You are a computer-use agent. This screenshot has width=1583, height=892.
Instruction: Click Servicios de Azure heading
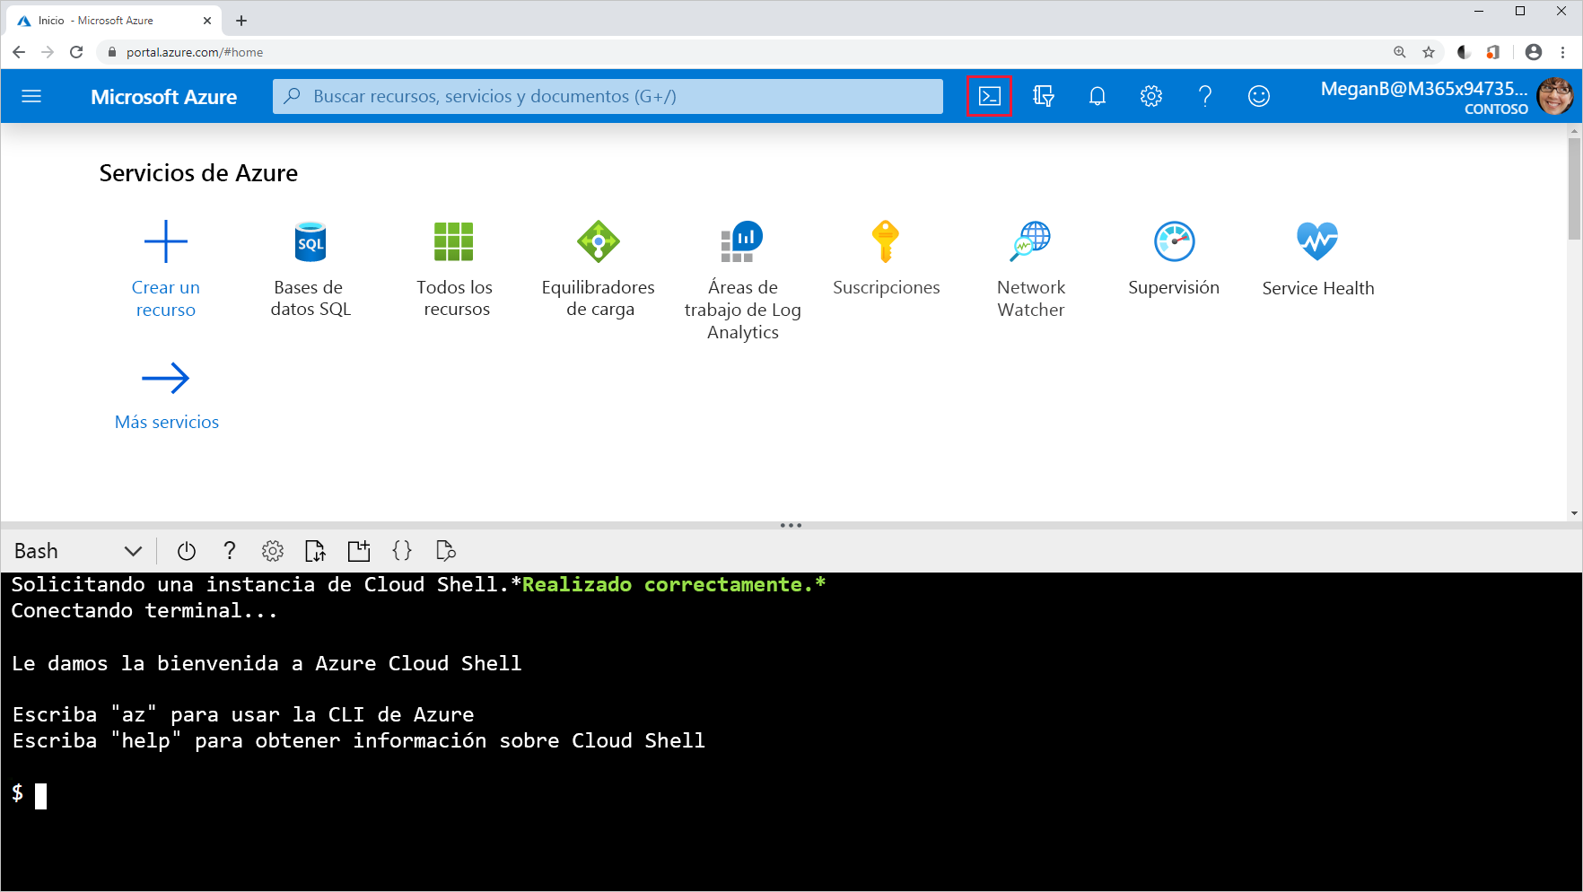pyautogui.click(x=198, y=173)
